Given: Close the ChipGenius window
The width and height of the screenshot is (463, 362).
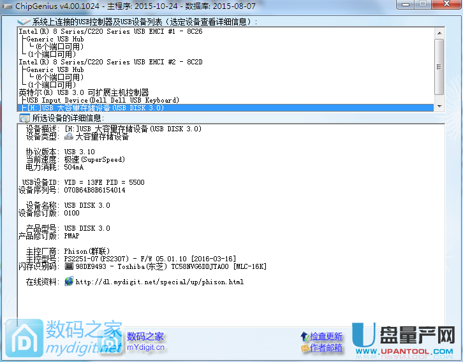Looking at the screenshot, I should (447, 4).
